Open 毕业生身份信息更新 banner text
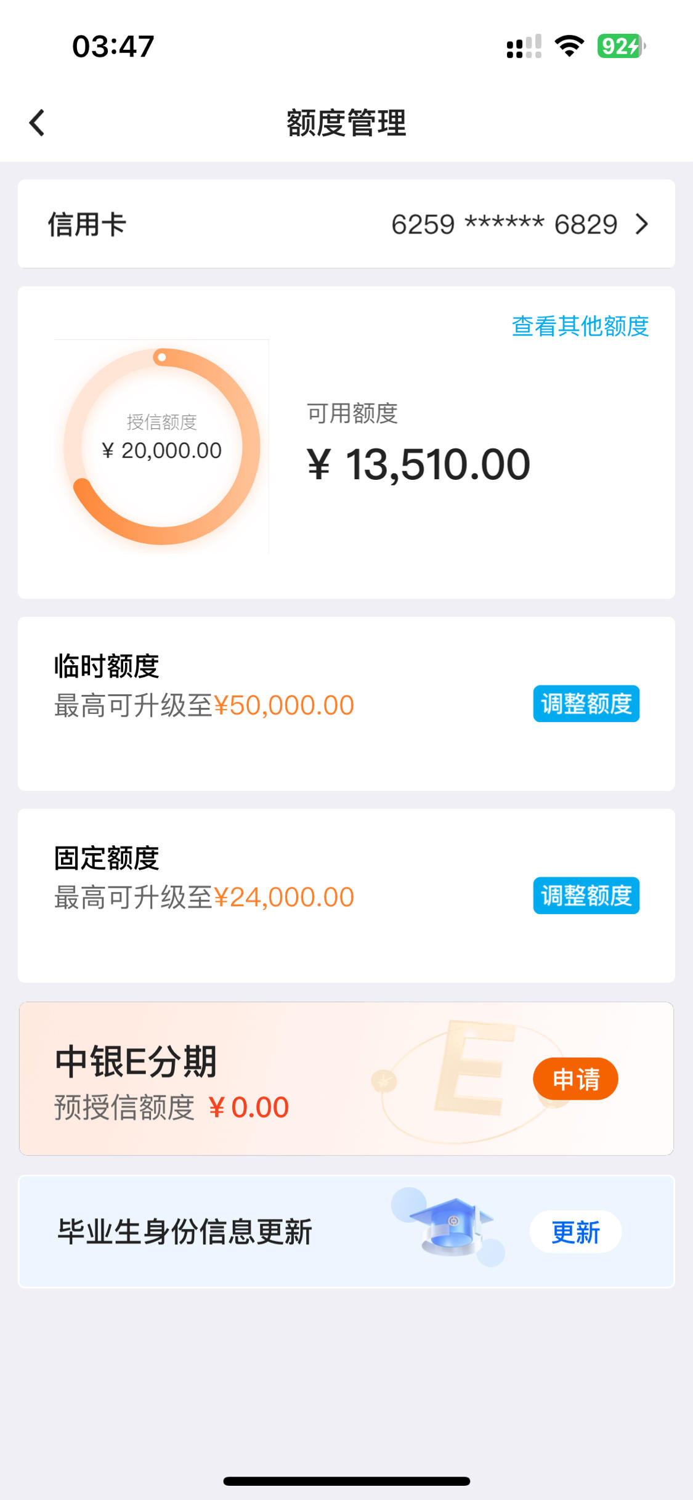Viewport: 693px width, 1500px height. coord(185,1232)
